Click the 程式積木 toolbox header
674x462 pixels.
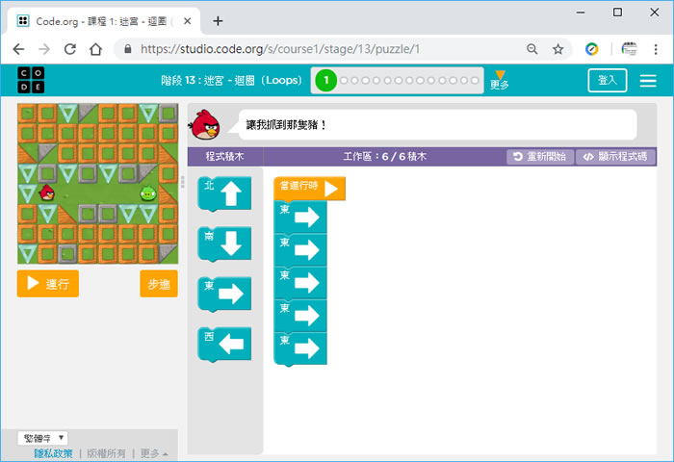pyautogui.click(x=224, y=157)
